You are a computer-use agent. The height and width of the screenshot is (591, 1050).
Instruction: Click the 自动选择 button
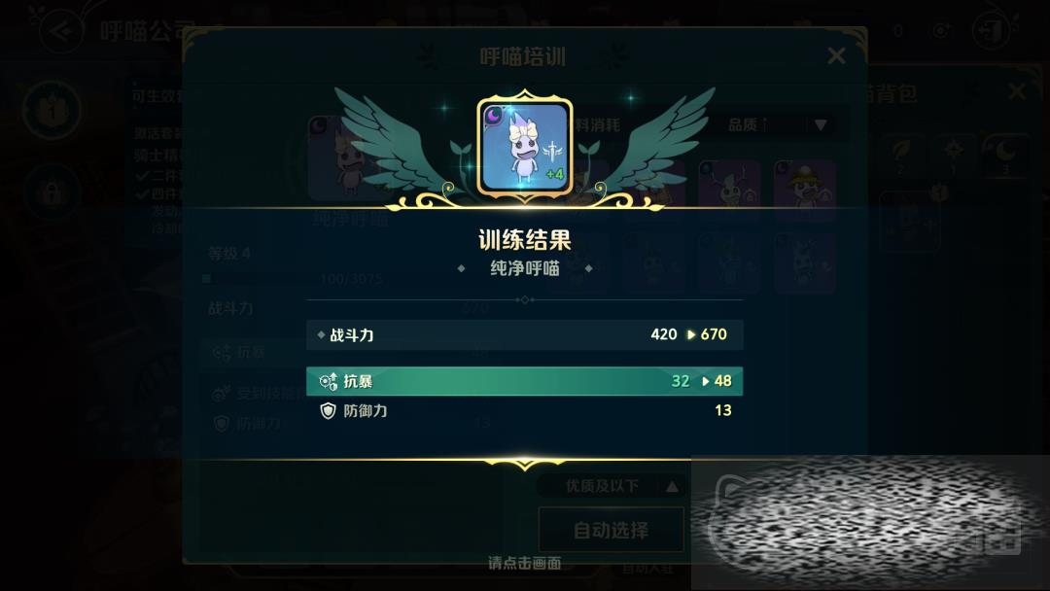(611, 530)
